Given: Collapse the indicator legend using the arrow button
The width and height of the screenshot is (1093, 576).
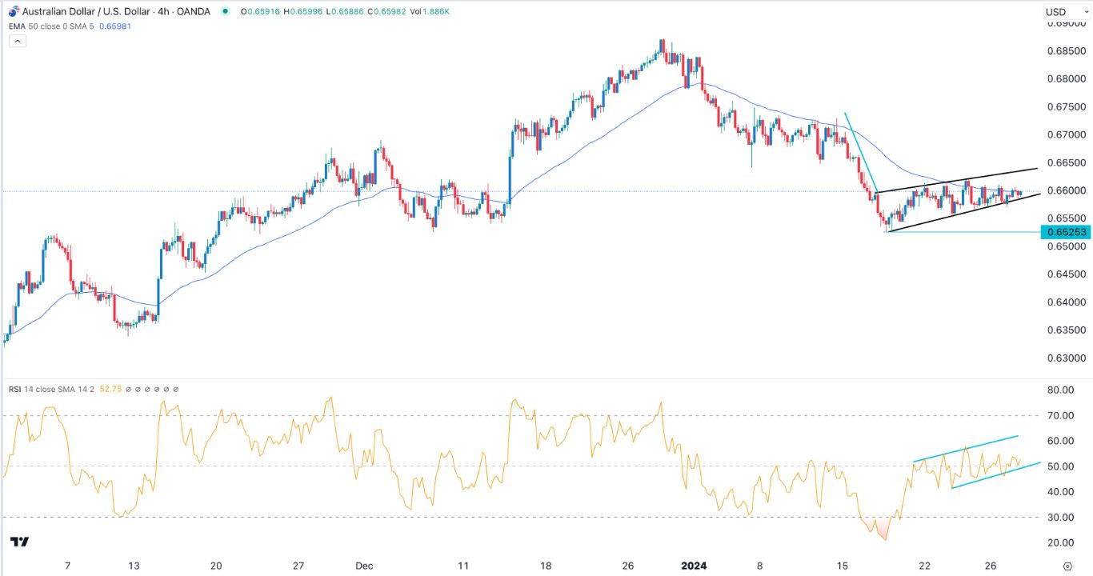Looking at the screenshot, I should [16, 40].
